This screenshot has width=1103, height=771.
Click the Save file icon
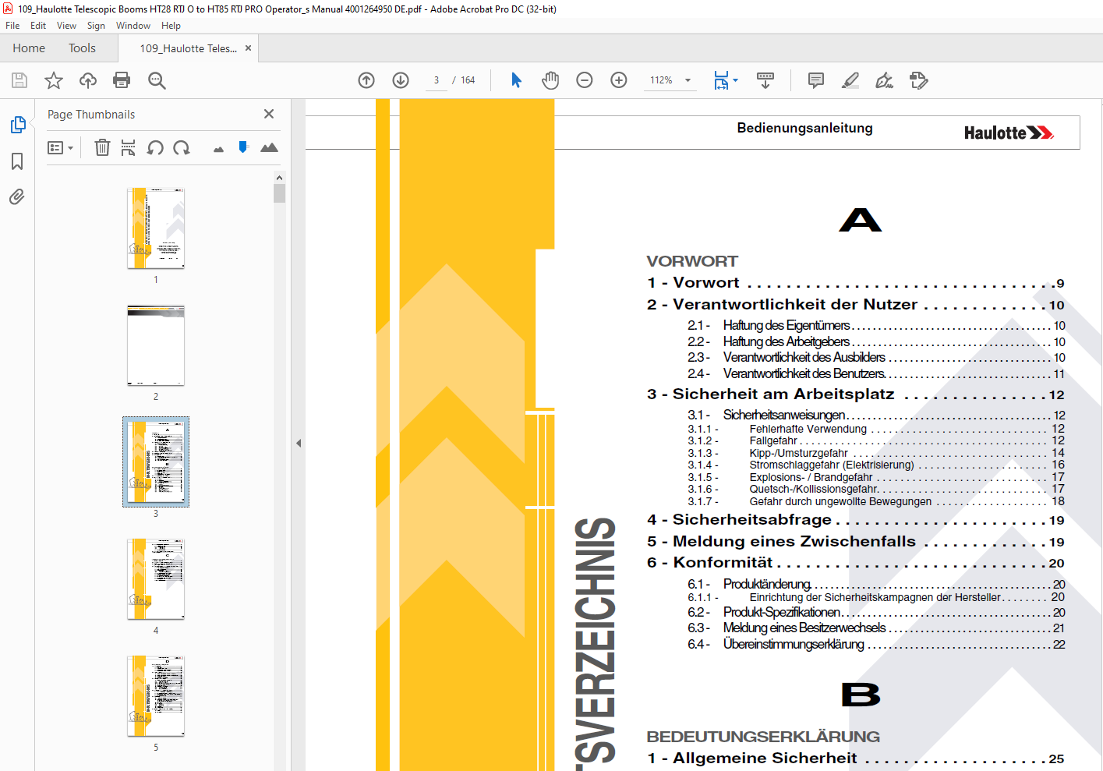[19, 80]
